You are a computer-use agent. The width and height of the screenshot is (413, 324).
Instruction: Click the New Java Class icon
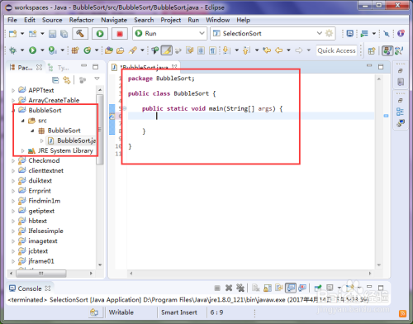(x=87, y=50)
